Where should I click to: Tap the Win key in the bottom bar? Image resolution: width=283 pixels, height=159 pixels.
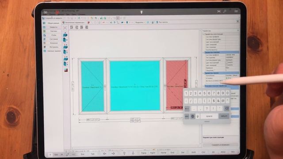tap(233, 152)
